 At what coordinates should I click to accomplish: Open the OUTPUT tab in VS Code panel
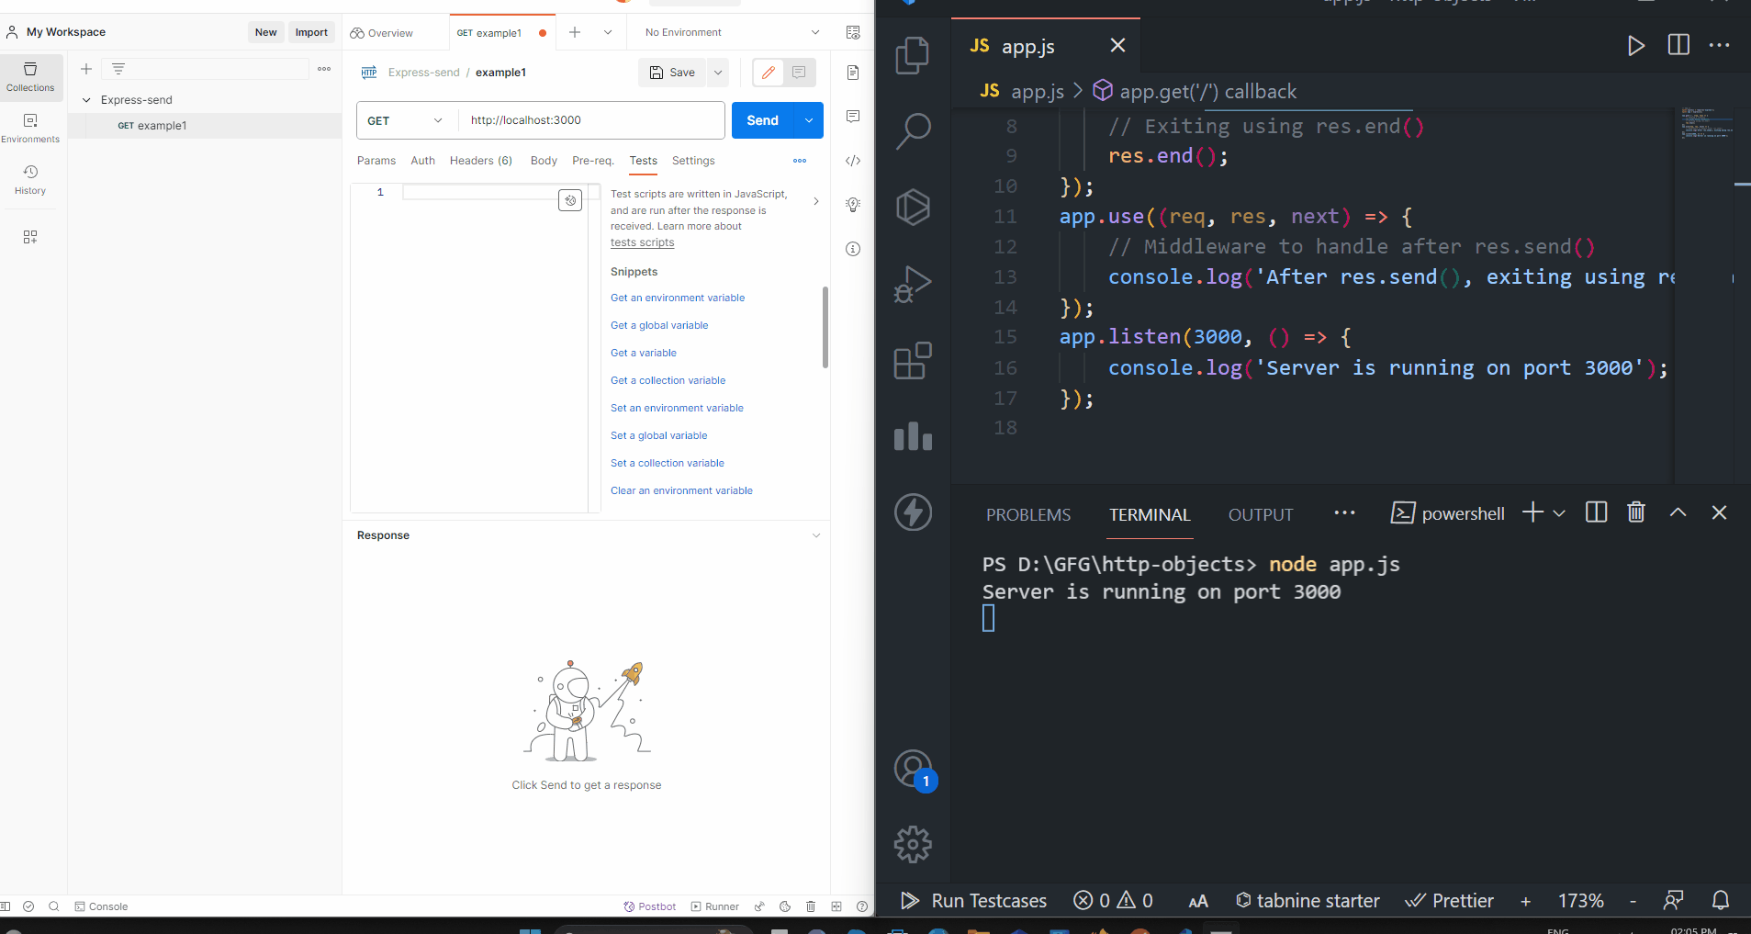click(1260, 514)
